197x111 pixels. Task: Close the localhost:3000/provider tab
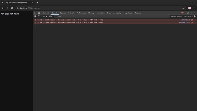coord(33,3)
